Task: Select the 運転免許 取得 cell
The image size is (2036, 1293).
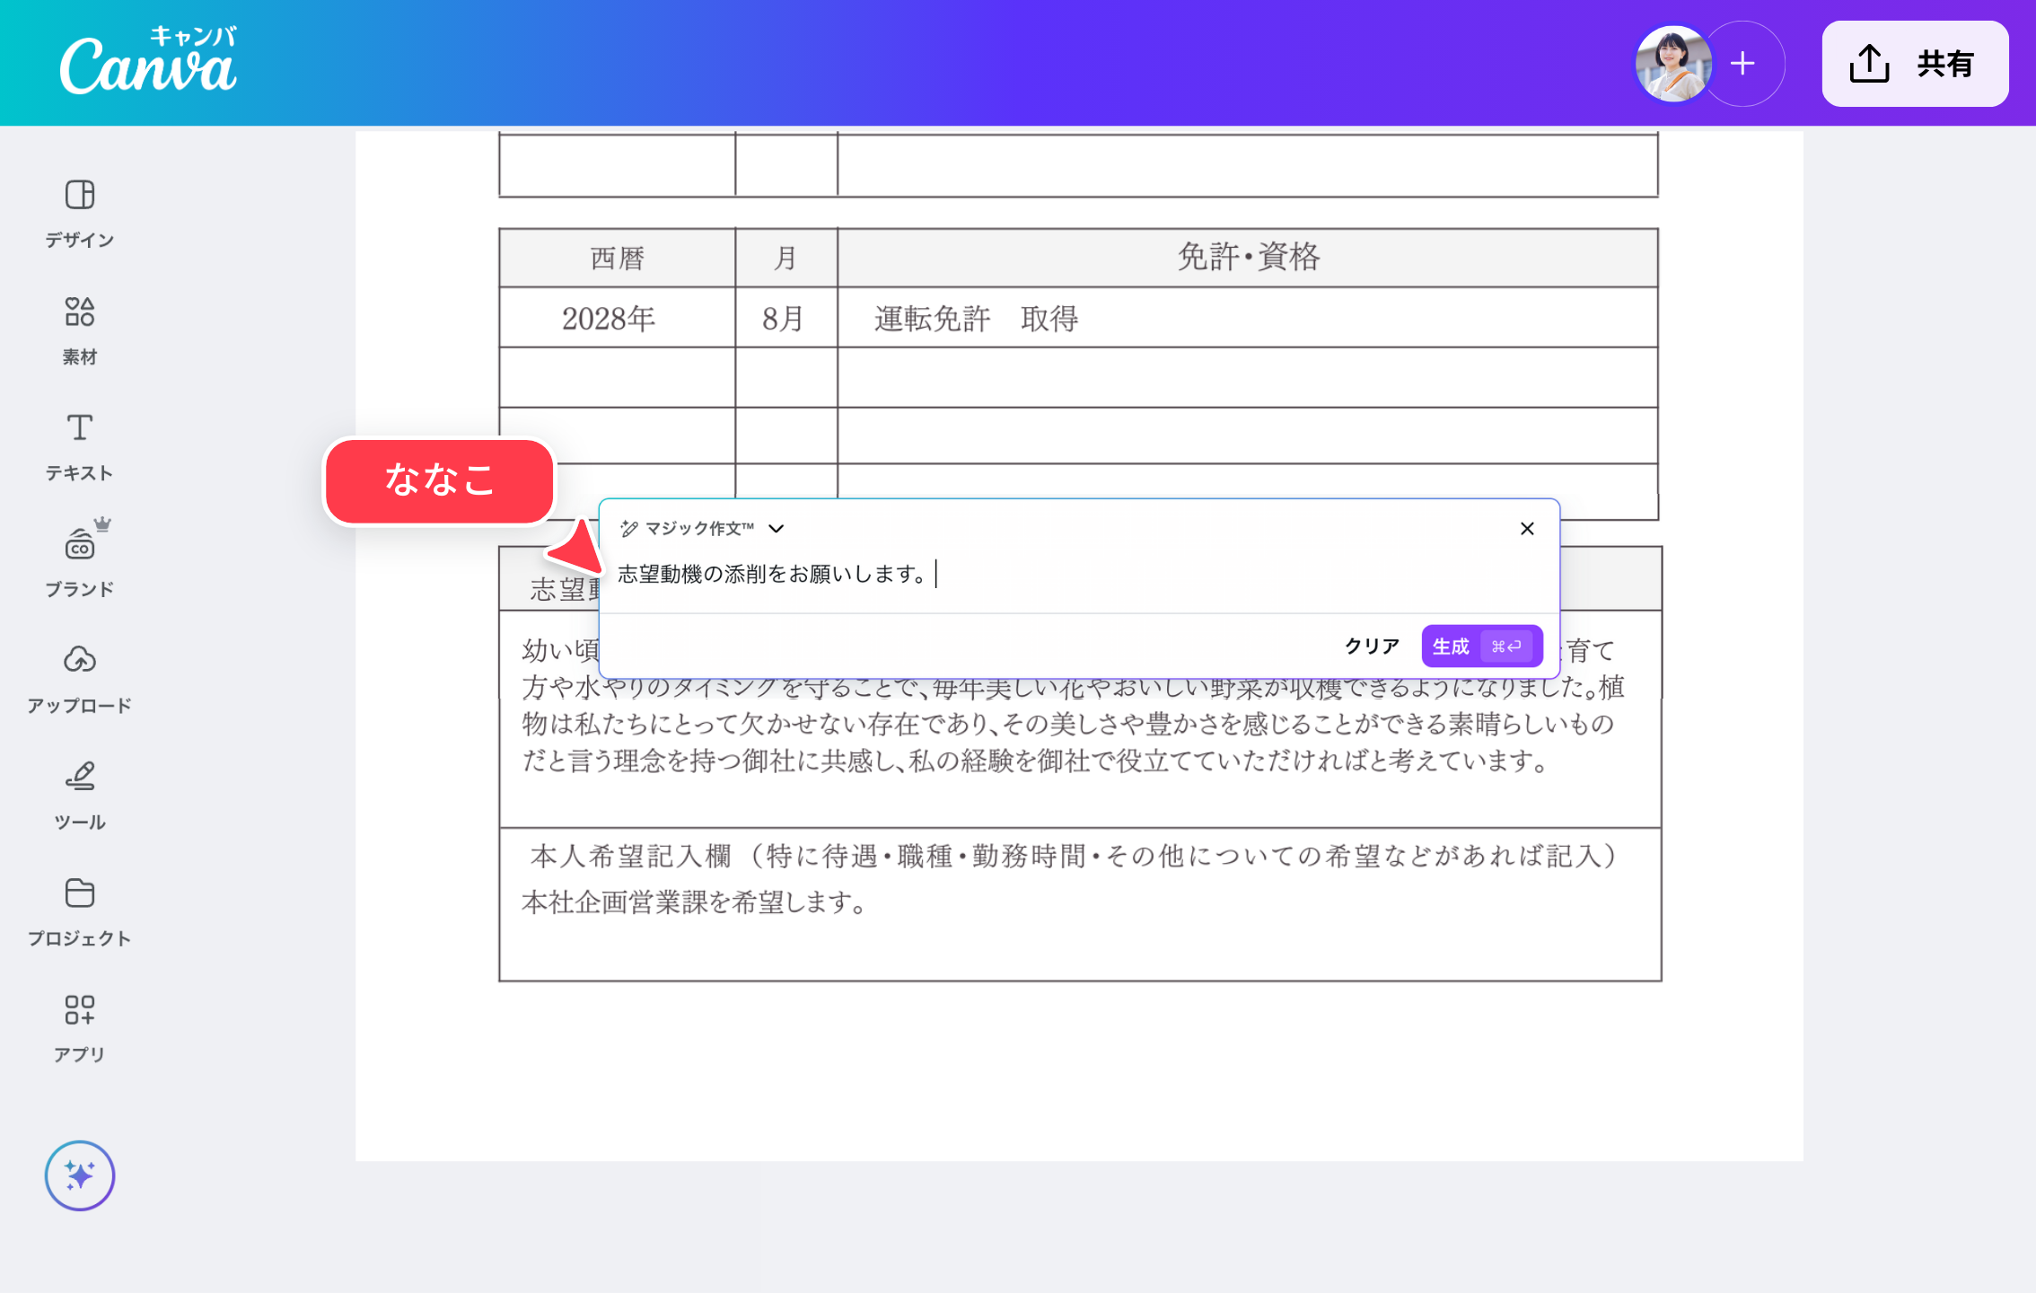Action: click(1248, 318)
